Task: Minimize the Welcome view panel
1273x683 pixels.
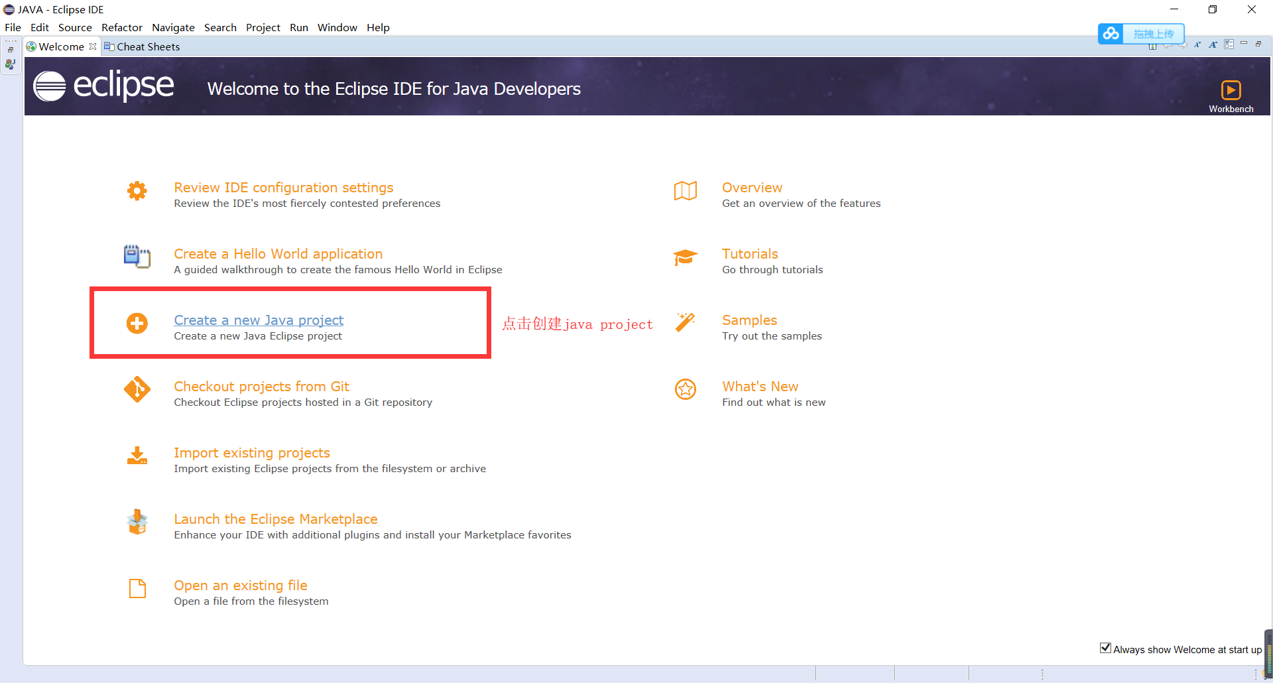Action: (x=1244, y=43)
